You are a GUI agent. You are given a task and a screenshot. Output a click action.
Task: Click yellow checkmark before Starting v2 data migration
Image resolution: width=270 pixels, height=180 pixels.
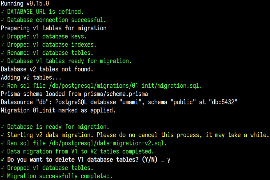(x=2, y=135)
